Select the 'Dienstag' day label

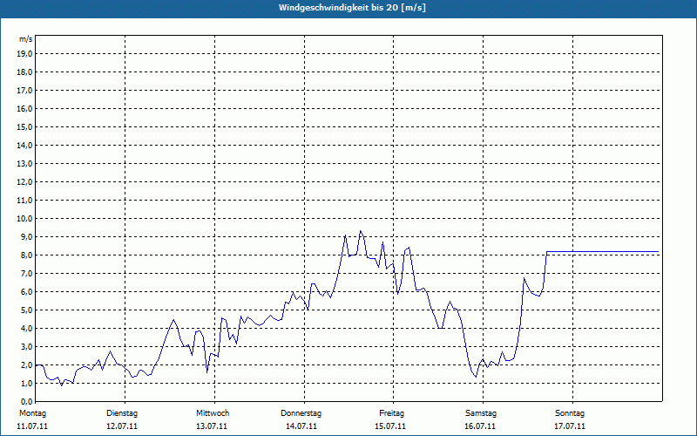point(122,413)
